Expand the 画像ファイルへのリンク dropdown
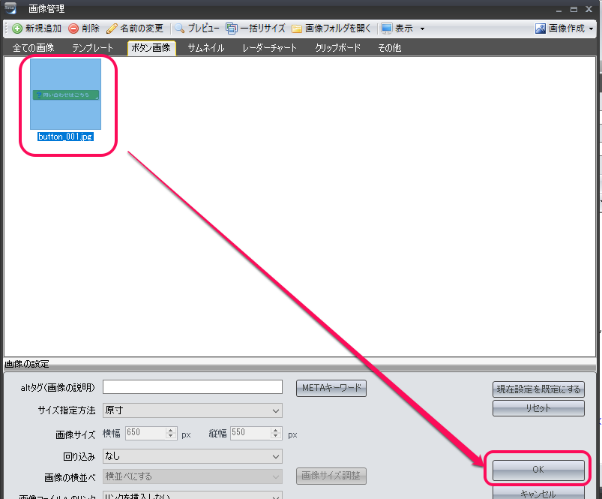 click(x=192, y=495)
